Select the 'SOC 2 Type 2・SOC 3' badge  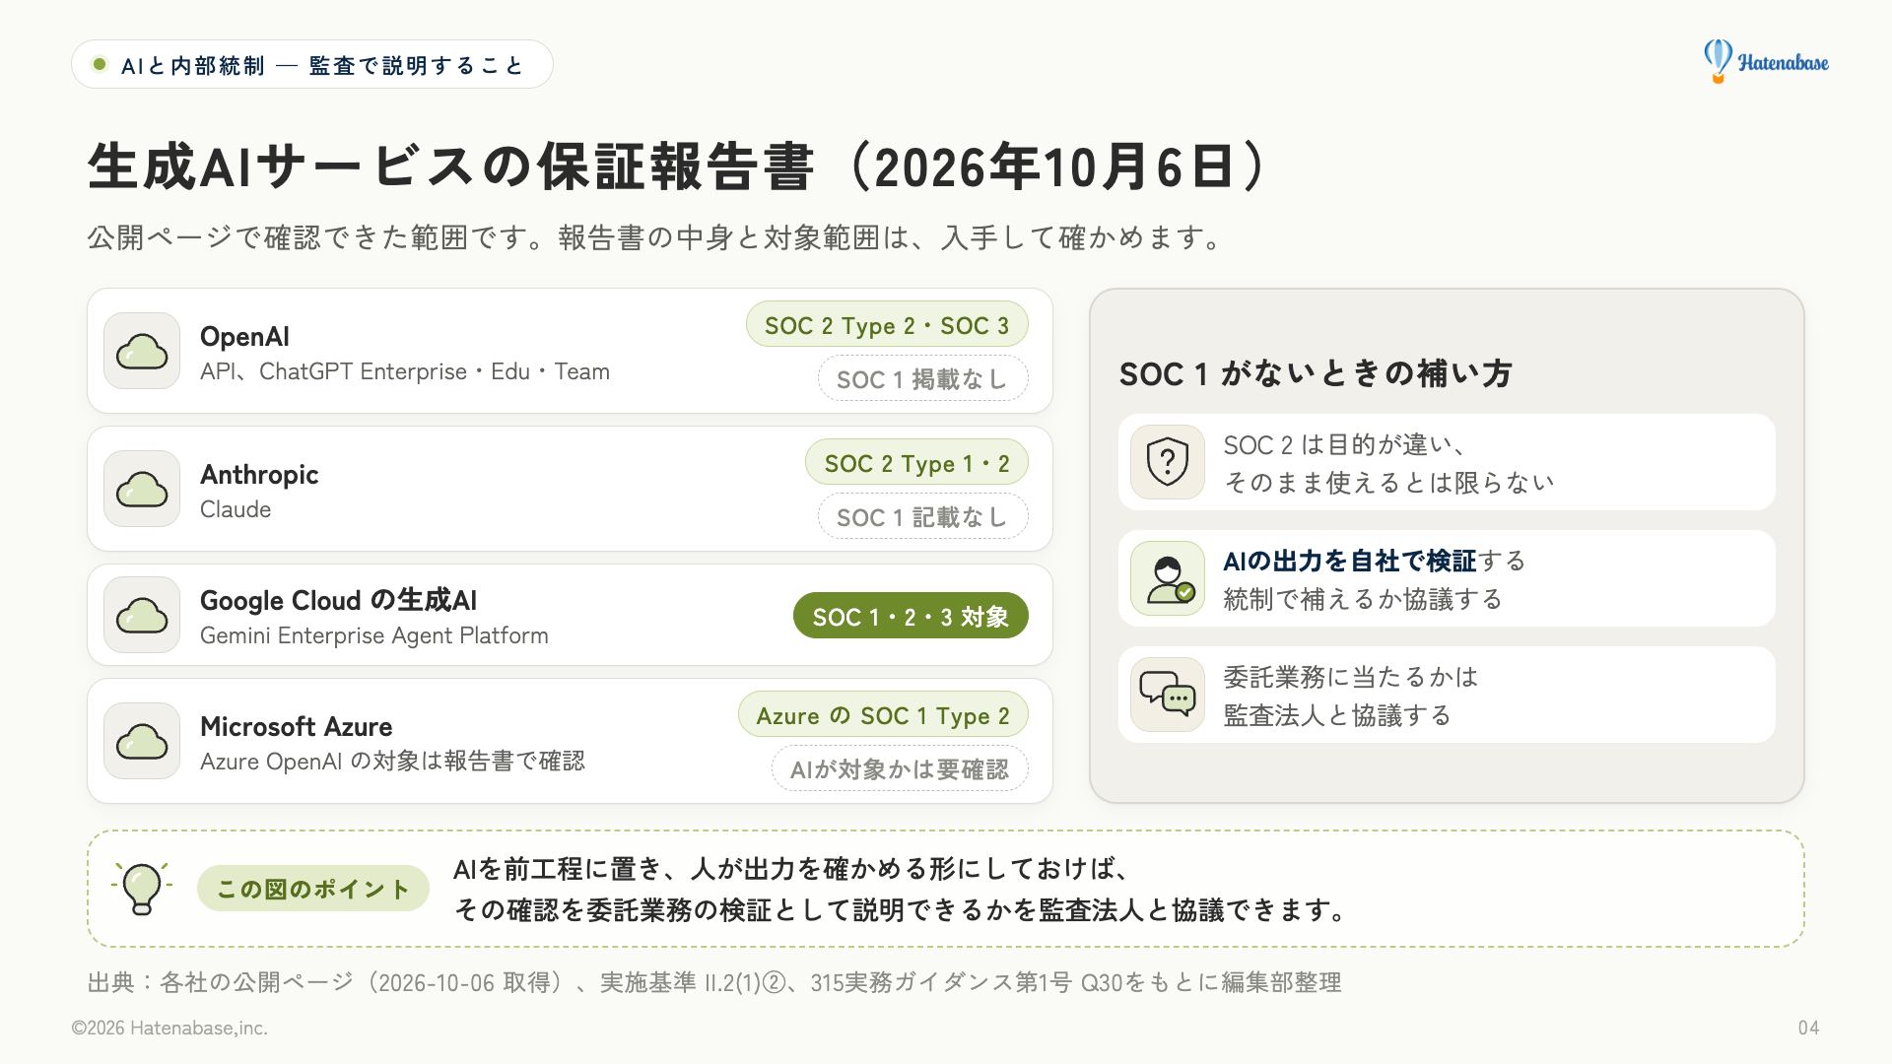pos(887,325)
